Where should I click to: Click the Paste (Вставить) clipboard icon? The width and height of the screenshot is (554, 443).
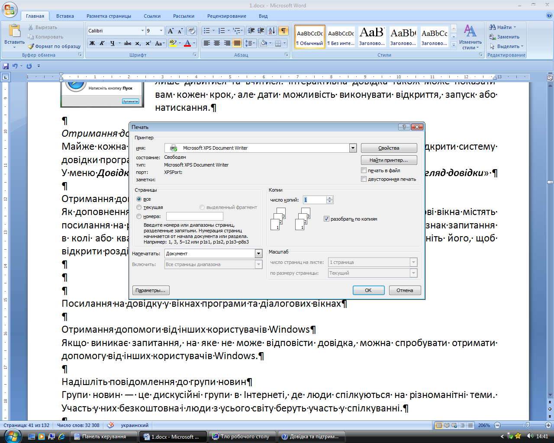(x=14, y=31)
